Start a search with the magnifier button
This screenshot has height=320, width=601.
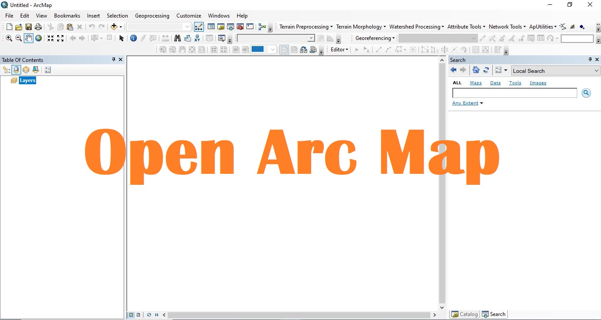pos(586,93)
